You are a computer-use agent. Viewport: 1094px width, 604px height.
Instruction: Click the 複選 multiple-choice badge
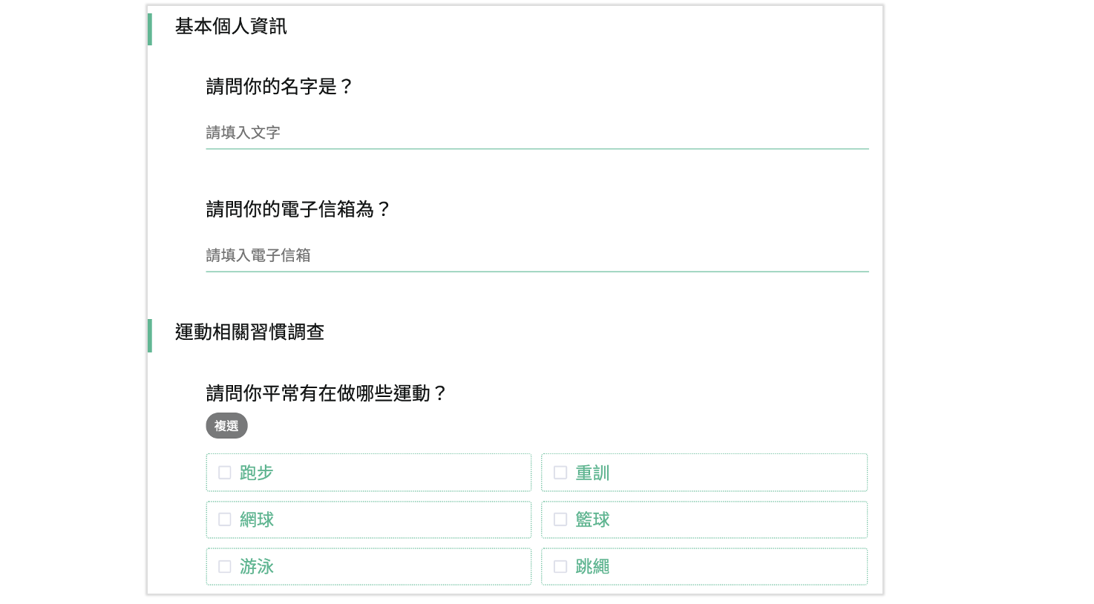coord(226,425)
